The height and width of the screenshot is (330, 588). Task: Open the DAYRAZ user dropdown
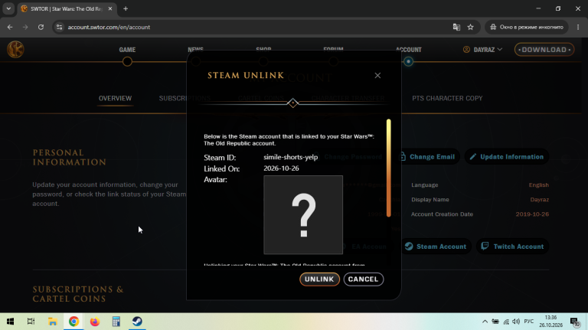483,50
